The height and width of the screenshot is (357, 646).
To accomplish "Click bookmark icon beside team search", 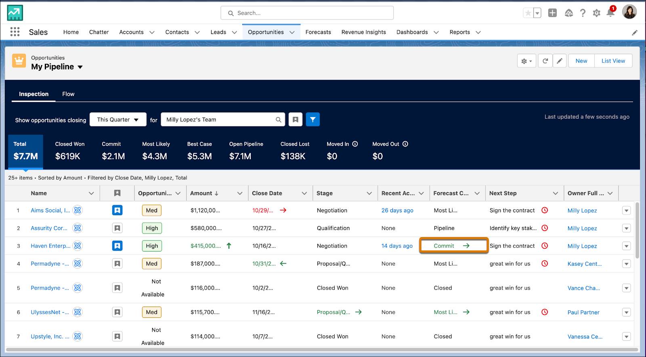I will coord(296,120).
